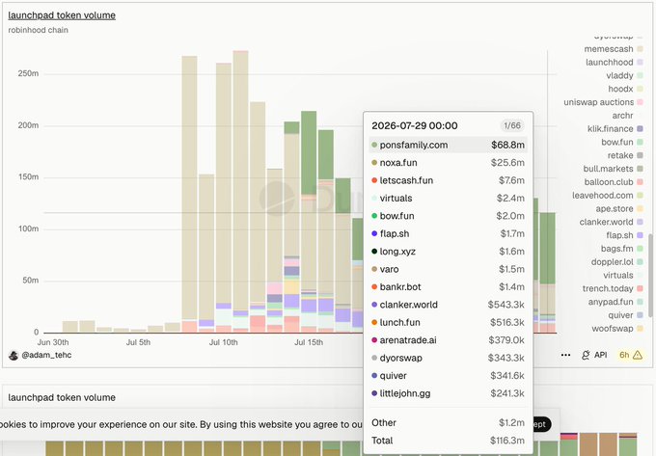Click the warning triangle icon beside 6h
The image size is (656, 456).
coord(637,355)
